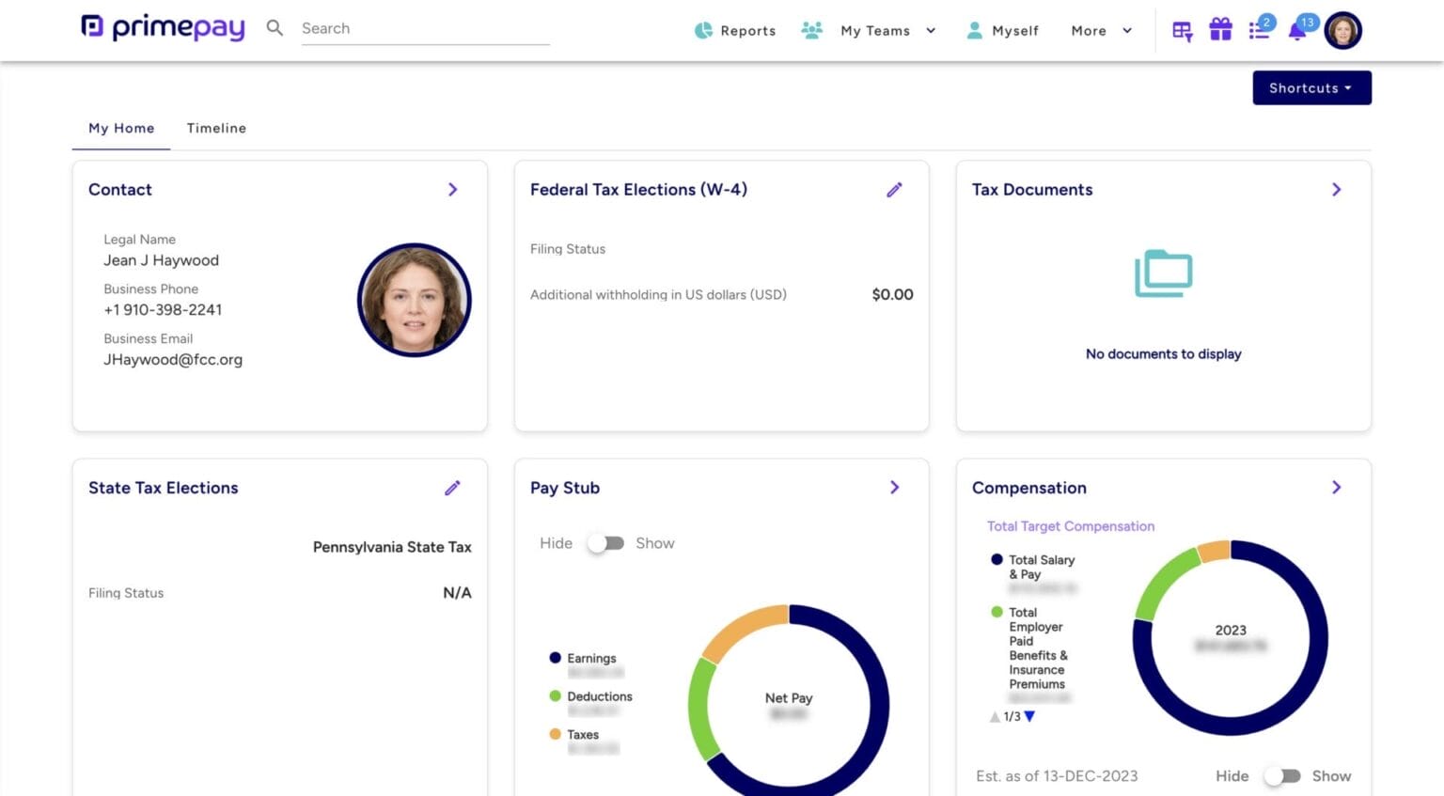The width and height of the screenshot is (1444, 796).
Task: Select the My Home tab
Action: point(121,128)
